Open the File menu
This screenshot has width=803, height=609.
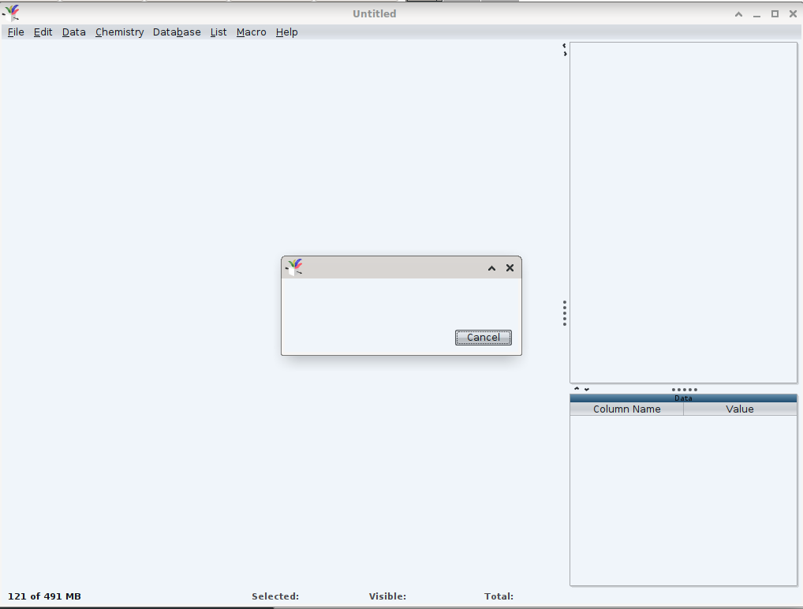[x=16, y=32]
